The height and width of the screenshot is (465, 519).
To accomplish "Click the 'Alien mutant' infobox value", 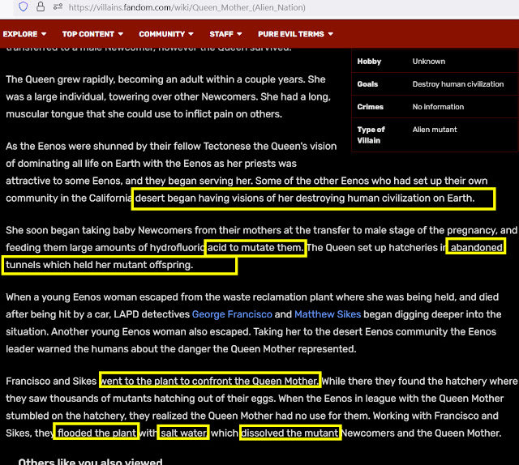I will click(435, 130).
